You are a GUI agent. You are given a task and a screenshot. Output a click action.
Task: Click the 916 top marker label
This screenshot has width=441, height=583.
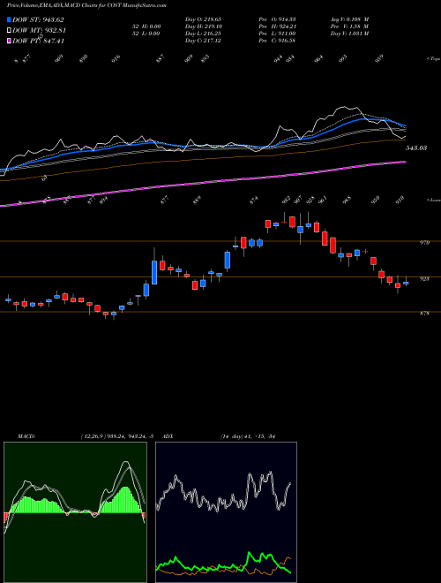[x=116, y=59]
